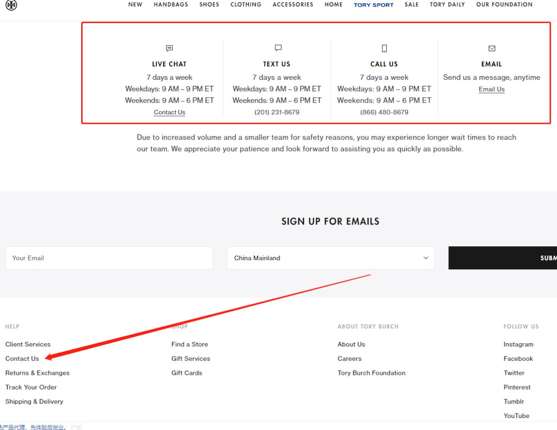Focus the Your Email input field
This screenshot has width=557, height=430.
coord(109,258)
